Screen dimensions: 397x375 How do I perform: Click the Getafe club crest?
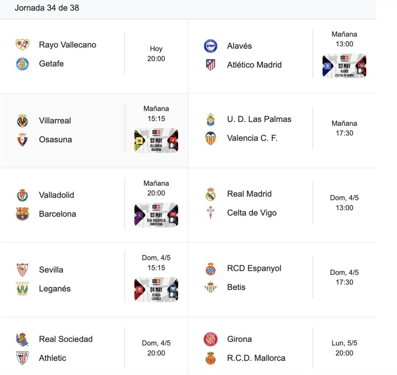coord(22,64)
